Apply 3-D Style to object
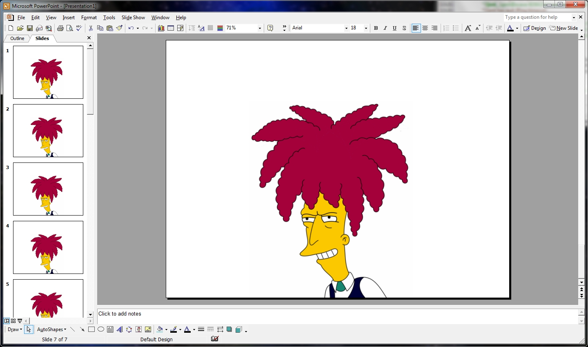Screen dimensions: 588x347 pos(239,329)
